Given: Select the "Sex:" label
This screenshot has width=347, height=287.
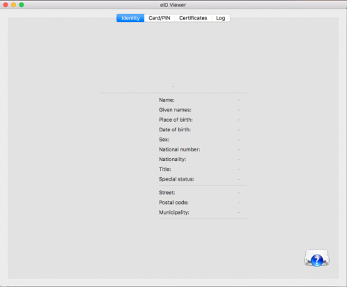Looking at the screenshot, I should click(x=164, y=139).
